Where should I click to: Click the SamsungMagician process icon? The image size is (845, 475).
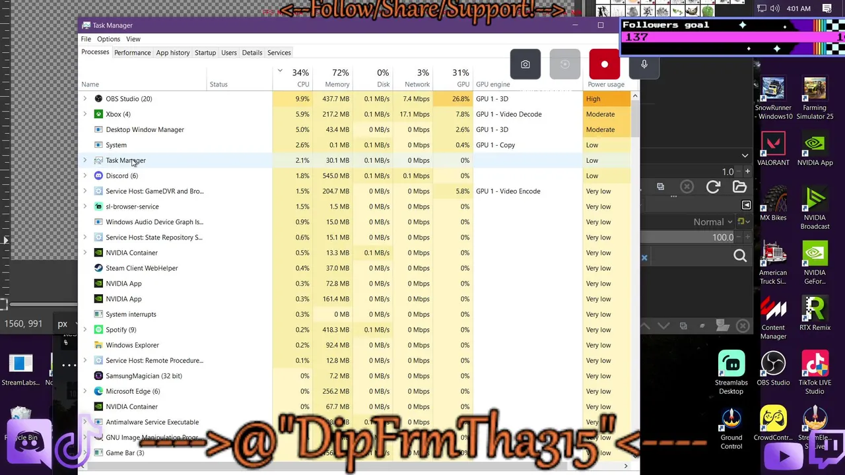(x=98, y=376)
